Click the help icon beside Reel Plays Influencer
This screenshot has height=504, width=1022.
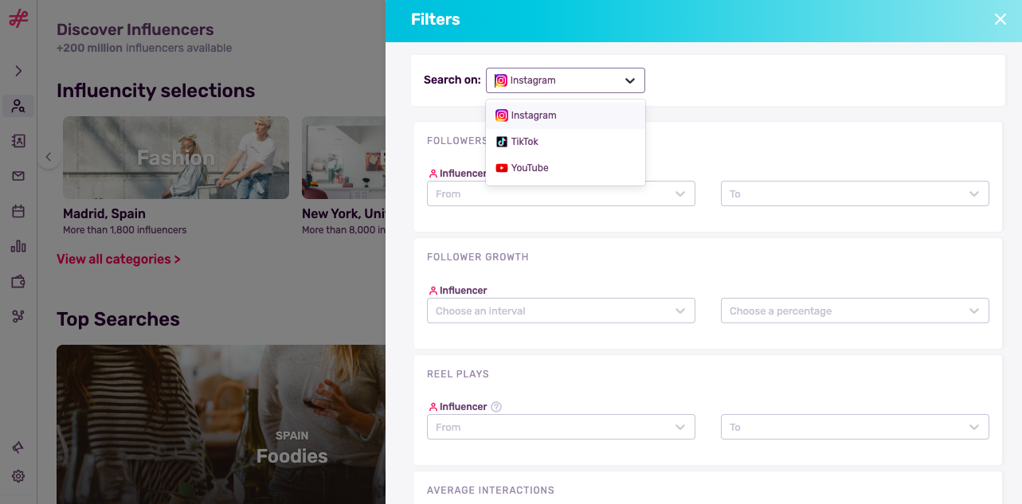(495, 406)
